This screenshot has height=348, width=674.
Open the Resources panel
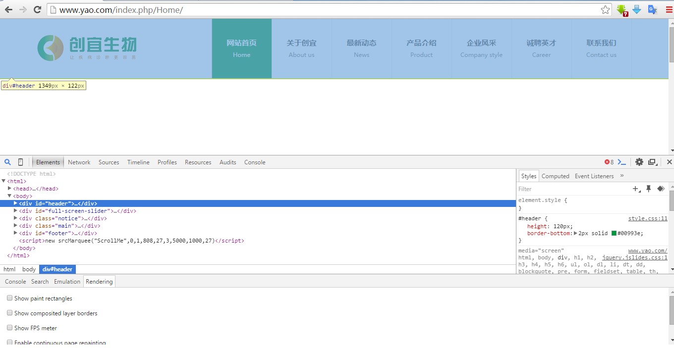click(198, 162)
